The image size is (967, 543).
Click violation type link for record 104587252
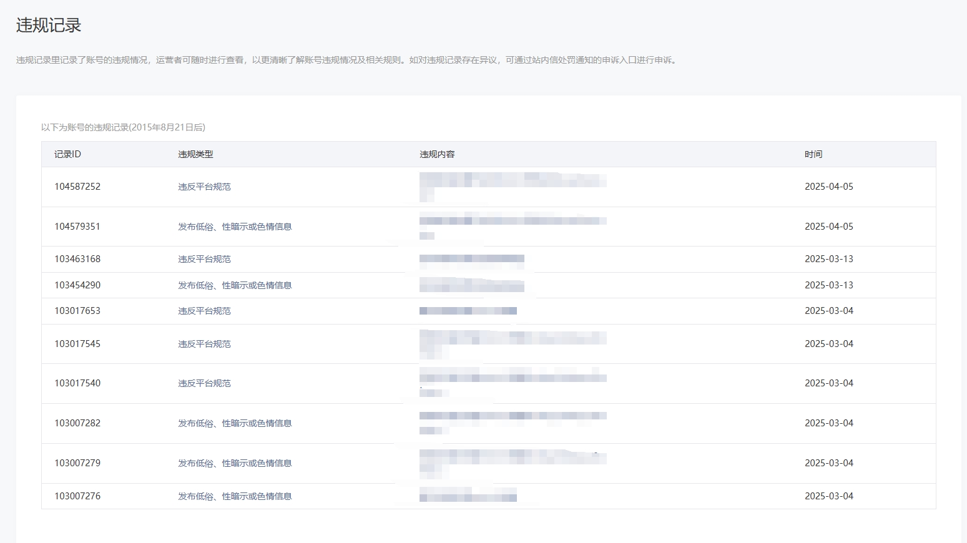click(x=204, y=187)
